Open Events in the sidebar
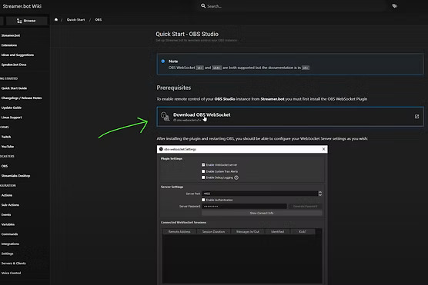The image size is (428, 285). point(6,214)
